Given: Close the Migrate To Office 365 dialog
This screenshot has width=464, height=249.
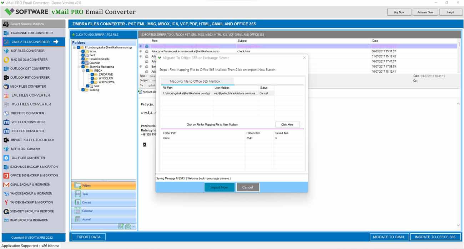Looking at the screenshot, I should 304,57.
